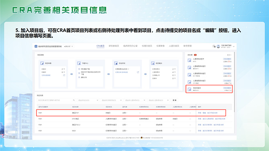Click the message notification icon beside avatar
Viewport: 269px width, 151px height.
pyautogui.click(x=214, y=46)
